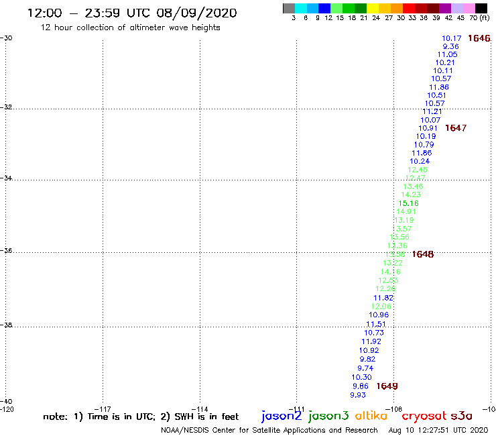Viewport: 496px width, 436px height.
Task: Click the wave height value 10.30
Action: pos(361,378)
